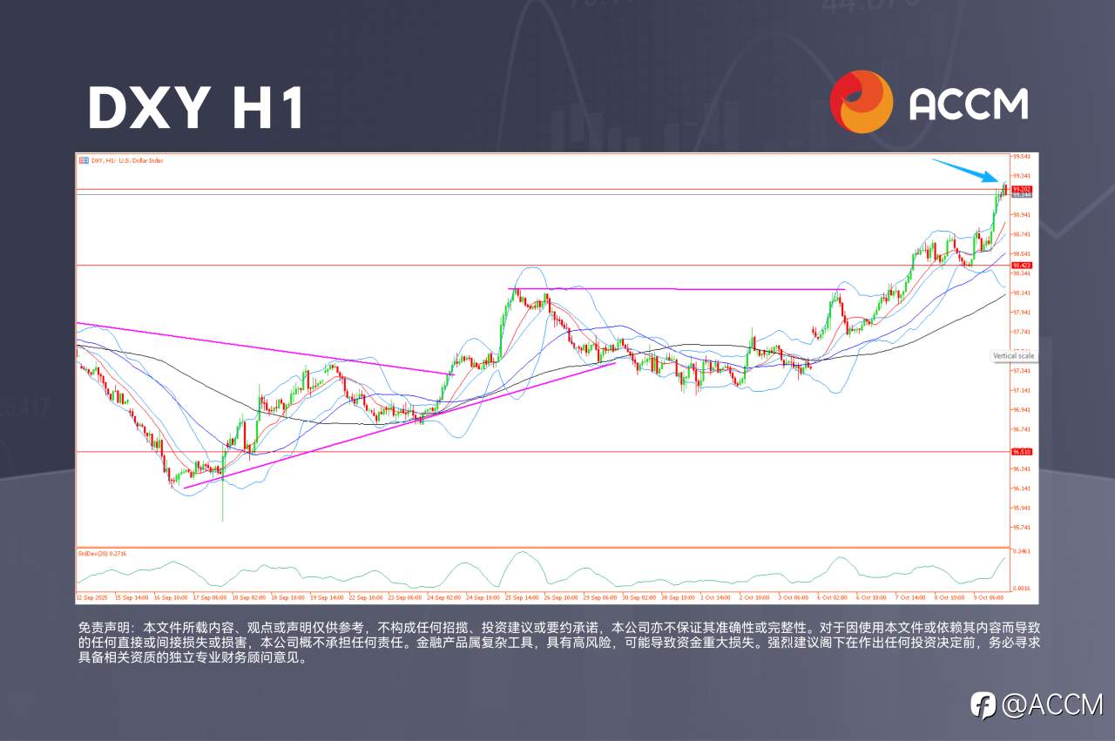Click the 95.741 value on the price scale
Image resolution: width=1115 pixels, height=741 pixels.
1022,528
